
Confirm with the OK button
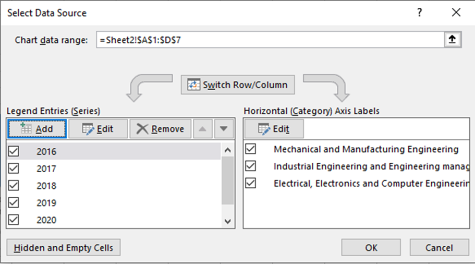(371, 248)
